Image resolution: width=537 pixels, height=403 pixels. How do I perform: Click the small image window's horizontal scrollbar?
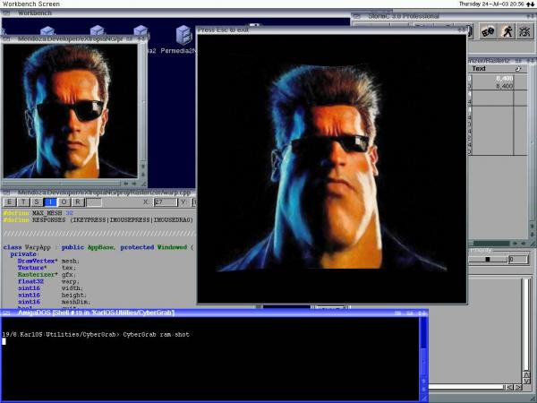coord(62,184)
